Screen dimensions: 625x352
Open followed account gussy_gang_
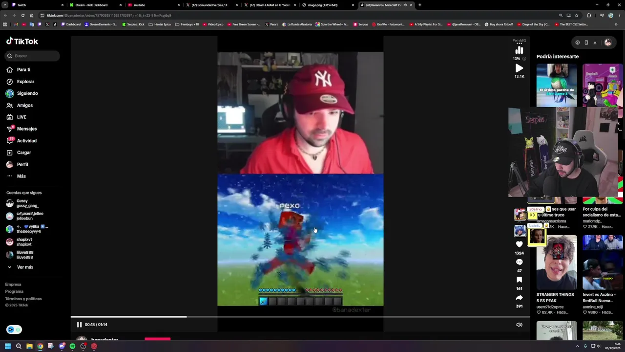click(27, 203)
